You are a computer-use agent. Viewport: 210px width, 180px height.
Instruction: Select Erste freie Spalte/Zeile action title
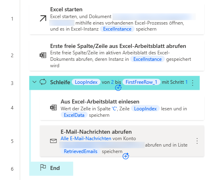point(118,46)
